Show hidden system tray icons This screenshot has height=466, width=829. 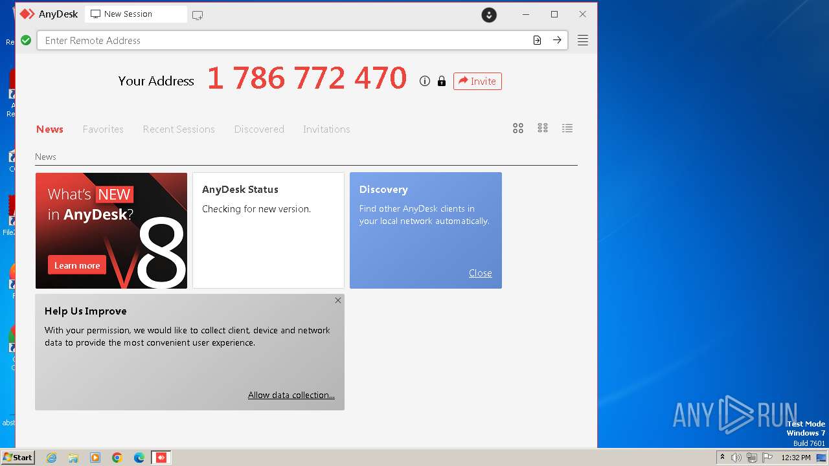pyautogui.click(x=722, y=458)
